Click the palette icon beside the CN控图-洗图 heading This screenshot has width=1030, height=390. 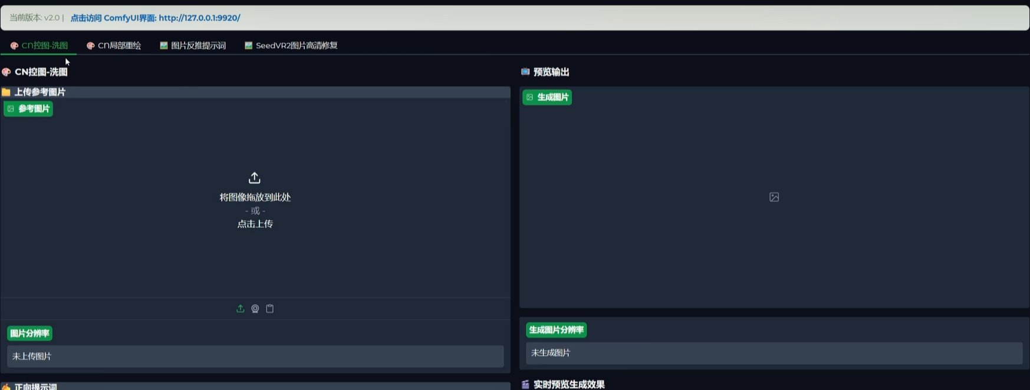(x=6, y=72)
